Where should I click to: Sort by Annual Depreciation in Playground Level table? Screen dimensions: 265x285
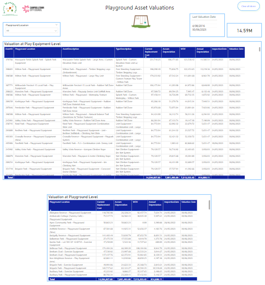click(155, 204)
